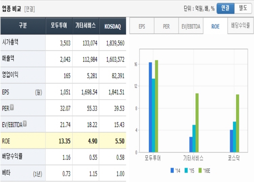Click the EPS value 1,841.51
Image resolution: width=254 pixels, height=182 pixels.
(117, 92)
